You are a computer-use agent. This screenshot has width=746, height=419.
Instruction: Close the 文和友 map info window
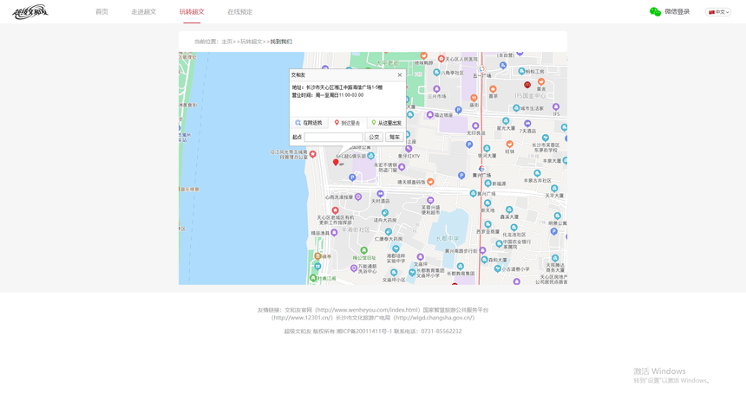click(400, 75)
